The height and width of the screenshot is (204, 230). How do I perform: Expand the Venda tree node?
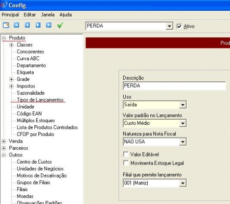coord(4,141)
